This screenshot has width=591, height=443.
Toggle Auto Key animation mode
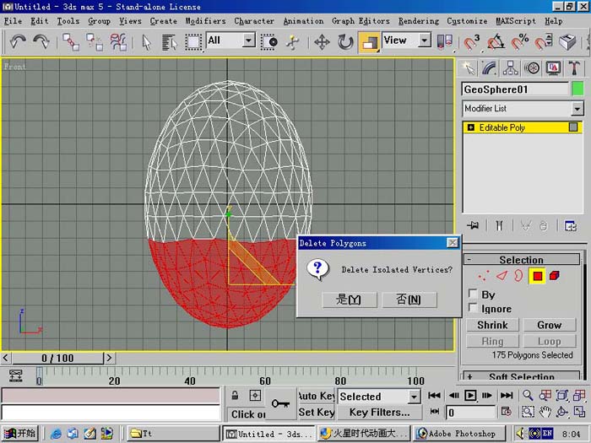[x=317, y=396]
